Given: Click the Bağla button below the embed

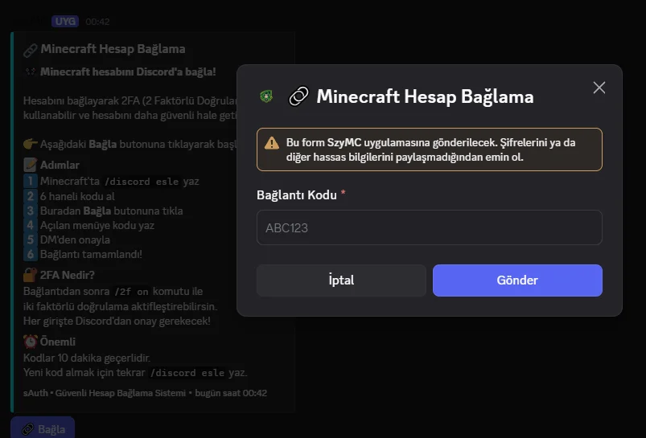Looking at the screenshot, I should 43,428.
